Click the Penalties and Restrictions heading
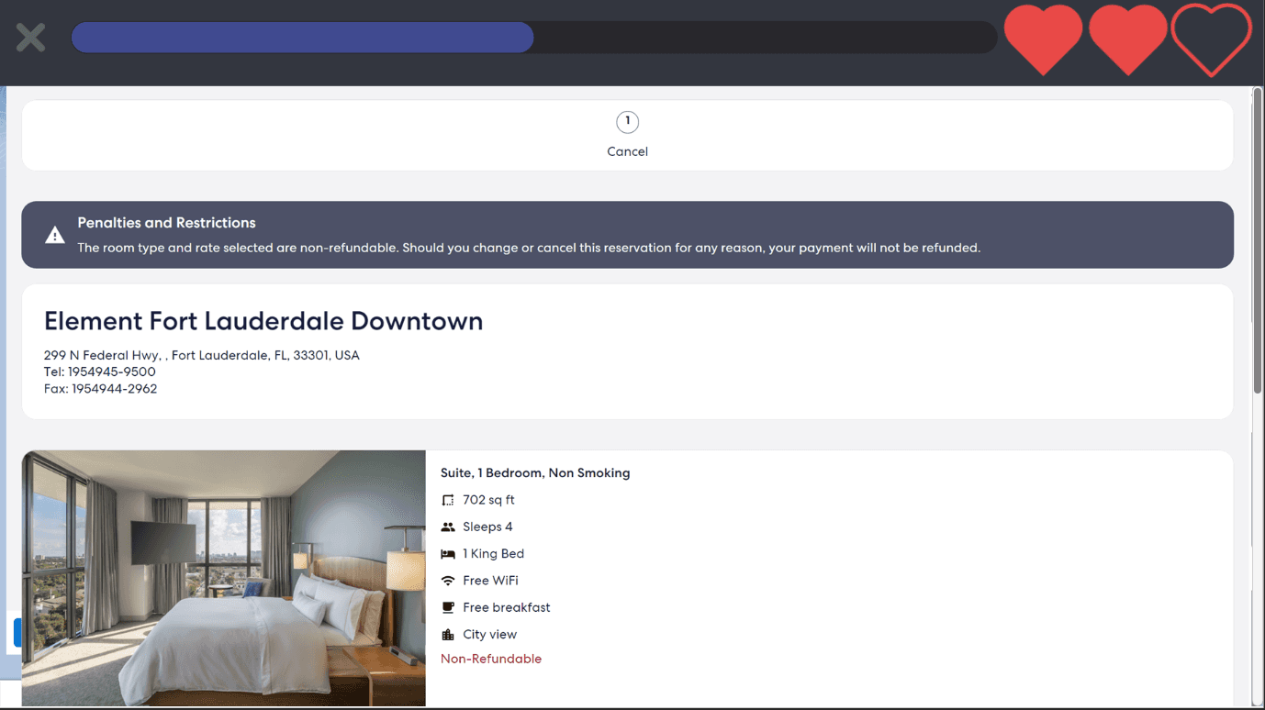The height and width of the screenshot is (710, 1265). pyautogui.click(x=166, y=223)
